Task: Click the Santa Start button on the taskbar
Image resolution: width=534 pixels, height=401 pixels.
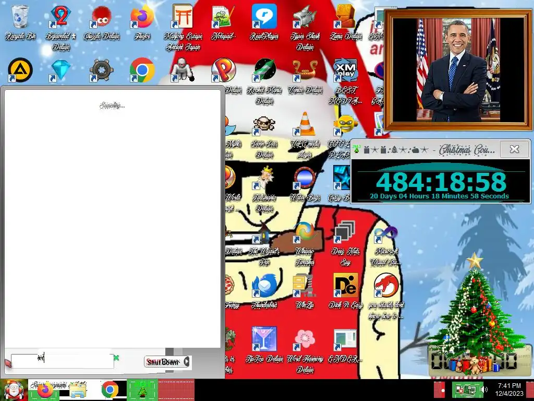Action: click(x=14, y=390)
